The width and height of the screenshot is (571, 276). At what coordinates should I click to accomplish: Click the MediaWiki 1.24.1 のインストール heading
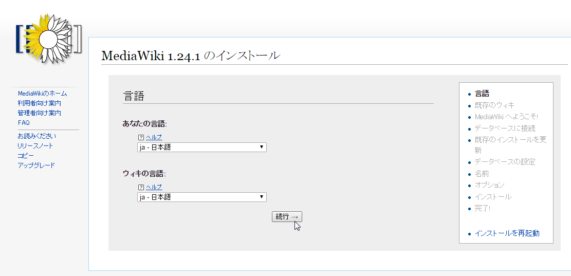[x=191, y=56]
